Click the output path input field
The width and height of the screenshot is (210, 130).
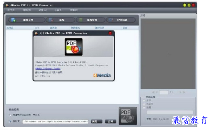point(55,122)
